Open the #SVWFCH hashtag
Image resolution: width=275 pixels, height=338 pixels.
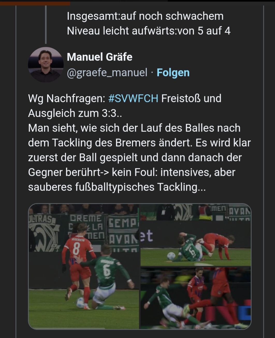133,98
